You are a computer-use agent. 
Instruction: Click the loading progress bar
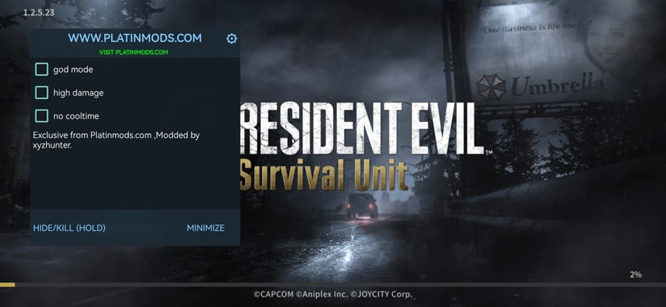[x=333, y=285]
